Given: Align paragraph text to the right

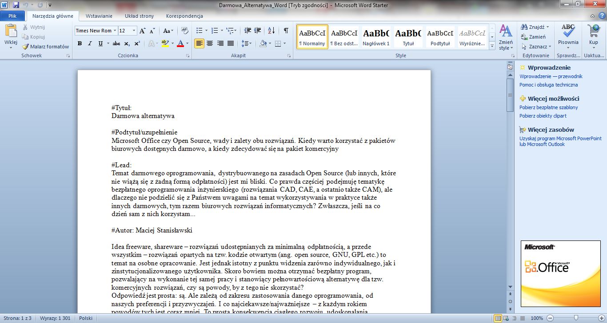Looking at the screenshot, I should [x=220, y=43].
